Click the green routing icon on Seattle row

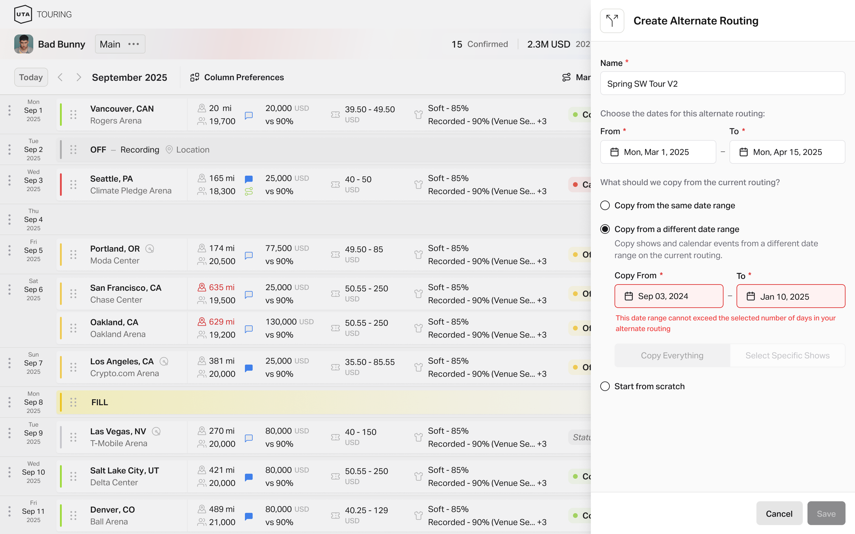click(249, 191)
